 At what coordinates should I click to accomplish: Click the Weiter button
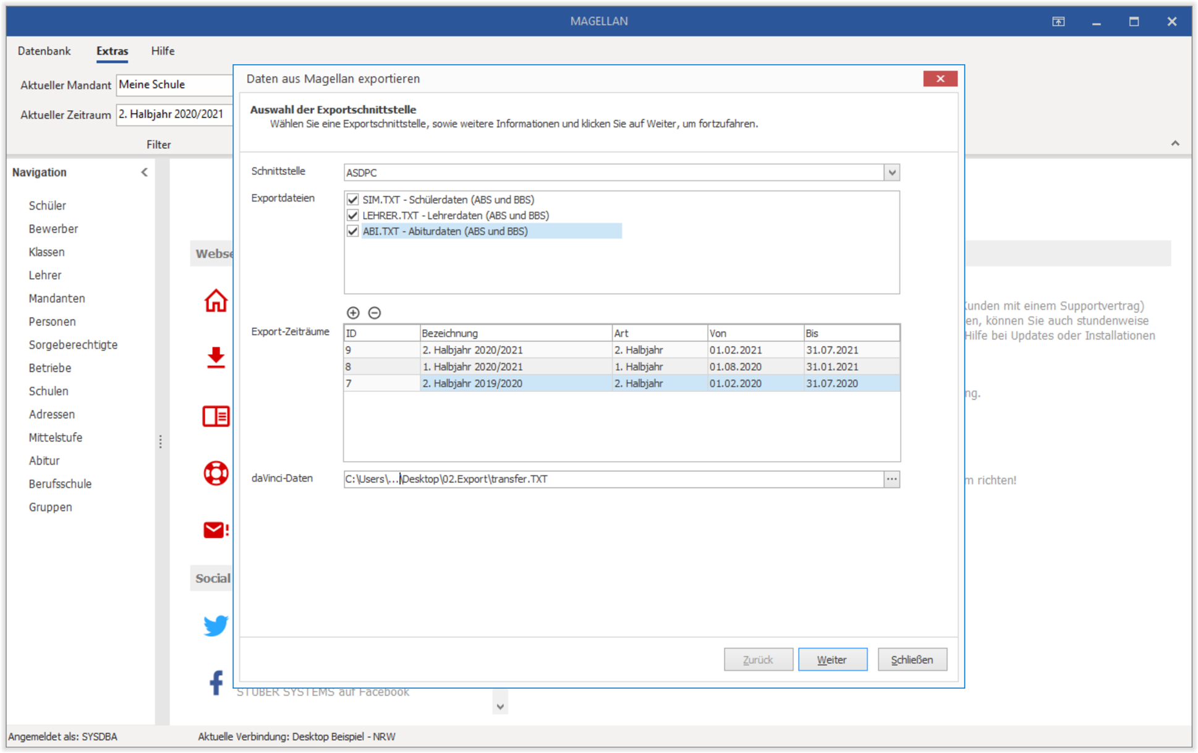tap(832, 660)
